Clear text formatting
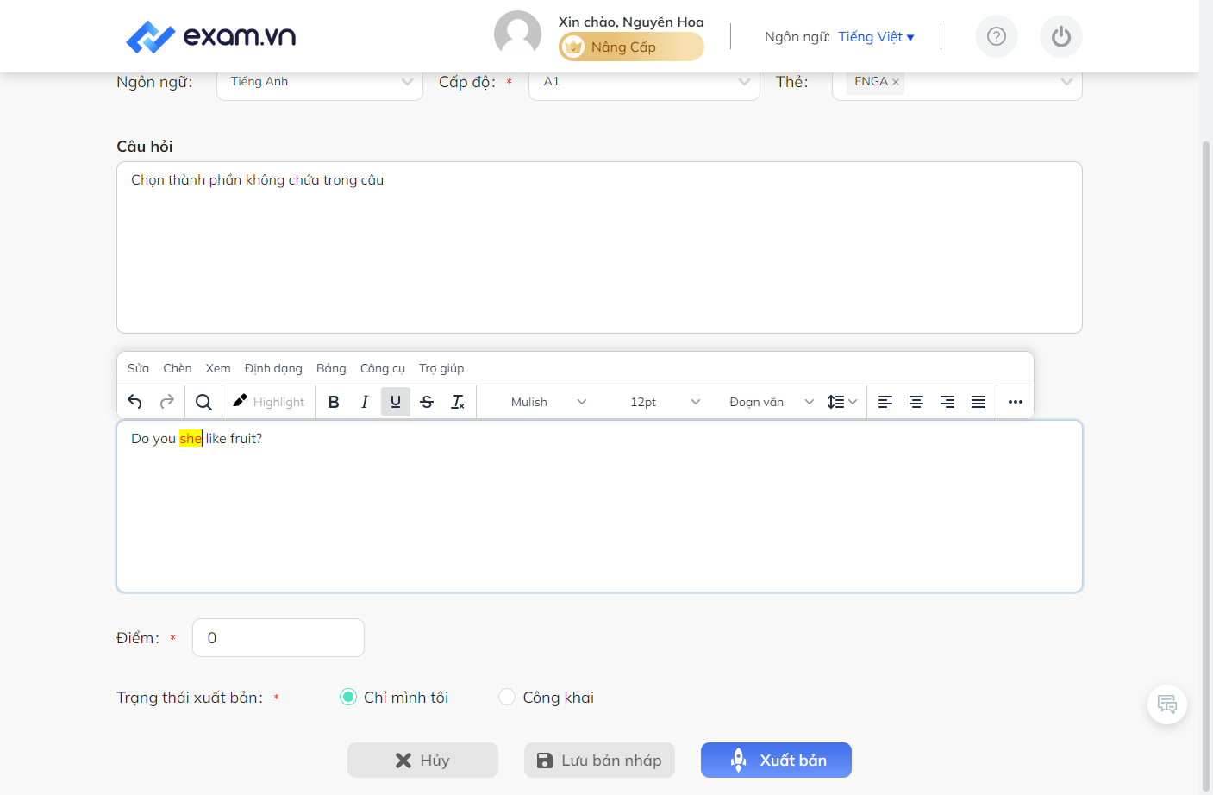The height and width of the screenshot is (795, 1213). 458,402
